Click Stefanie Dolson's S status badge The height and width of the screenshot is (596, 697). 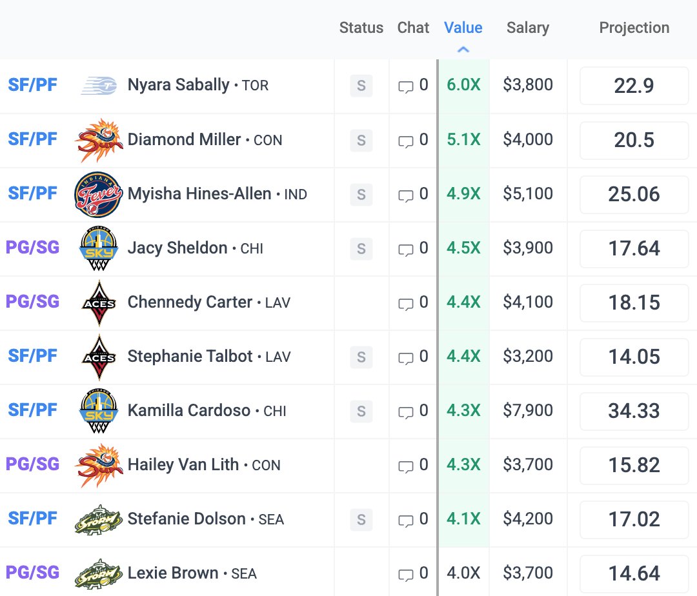pyautogui.click(x=361, y=520)
